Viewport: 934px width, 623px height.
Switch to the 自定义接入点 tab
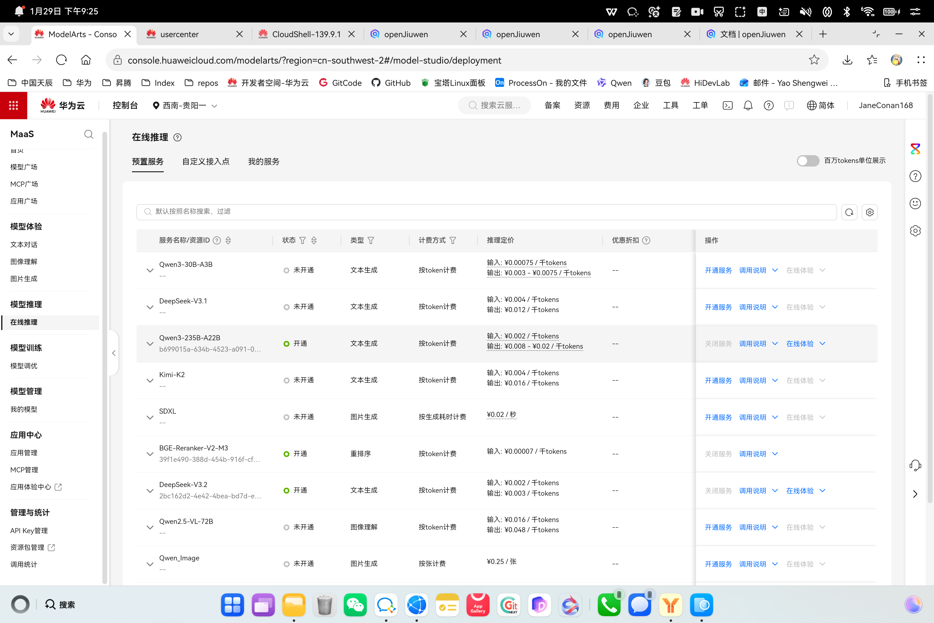(x=206, y=161)
